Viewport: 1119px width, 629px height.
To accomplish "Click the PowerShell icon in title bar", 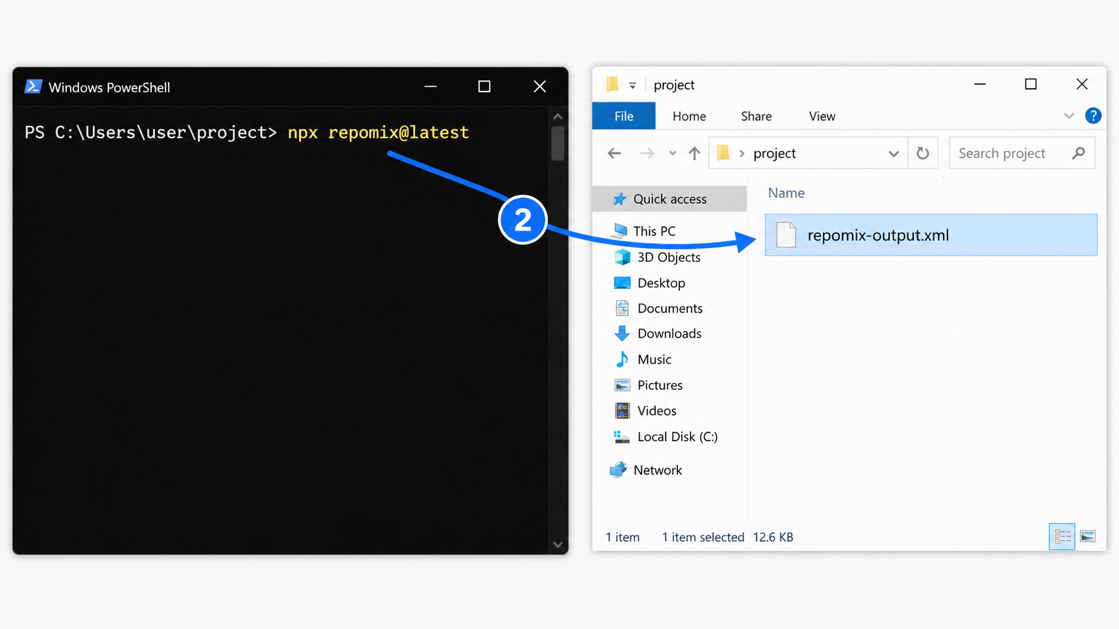I will tap(33, 87).
